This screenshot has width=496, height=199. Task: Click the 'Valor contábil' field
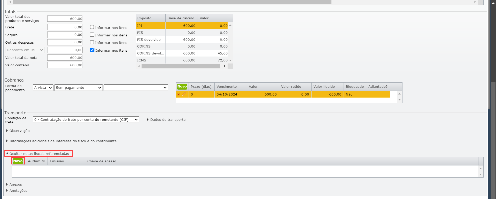click(x=65, y=65)
